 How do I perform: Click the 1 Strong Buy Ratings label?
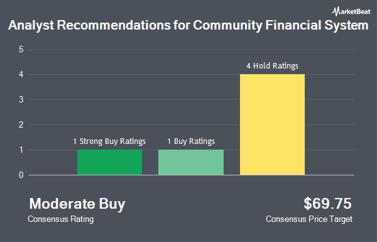pyautogui.click(x=109, y=141)
